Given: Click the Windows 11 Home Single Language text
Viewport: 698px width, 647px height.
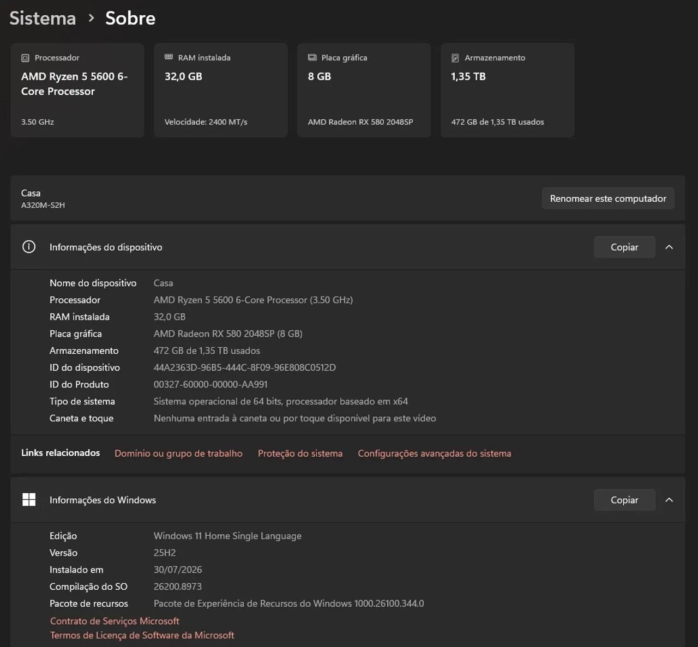Looking at the screenshot, I should click(x=227, y=536).
